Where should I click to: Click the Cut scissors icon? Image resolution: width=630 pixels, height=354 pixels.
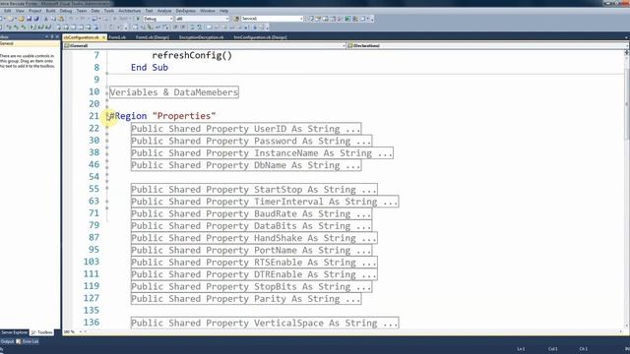(46, 19)
